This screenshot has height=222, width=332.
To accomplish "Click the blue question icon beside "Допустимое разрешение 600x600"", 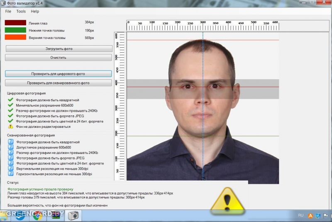I will point(11,147).
